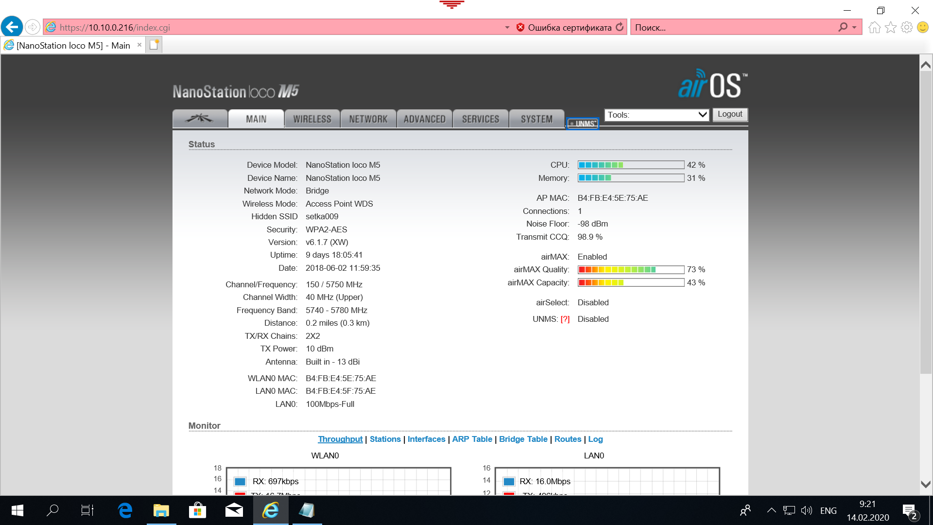The width and height of the screenshot is (933, 525).
Task: Open File Explorer from taskbar
Action: pyautogui.click(x=161, y=510)
